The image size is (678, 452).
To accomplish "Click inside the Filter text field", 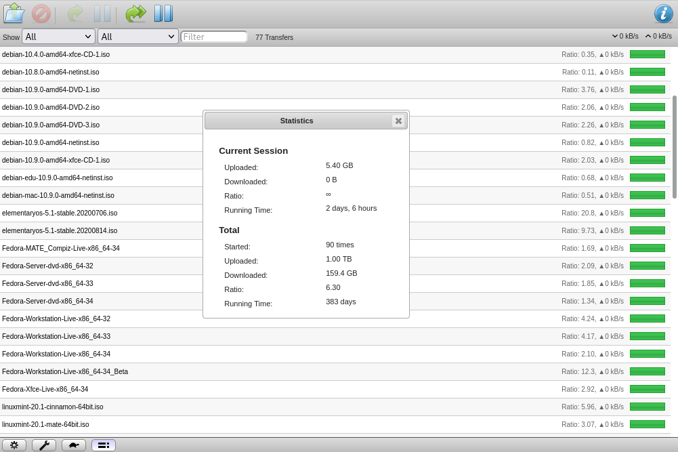I will pyautogui.click(x=214, y=37).
